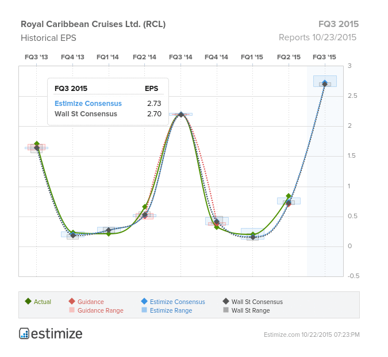Click Estimize Consensus link in tooltip

(x=88, y=104)
